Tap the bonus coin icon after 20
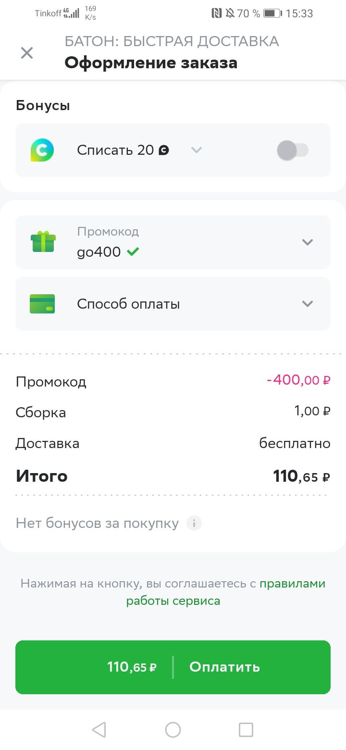346x750 pixels. coord(164,150)
